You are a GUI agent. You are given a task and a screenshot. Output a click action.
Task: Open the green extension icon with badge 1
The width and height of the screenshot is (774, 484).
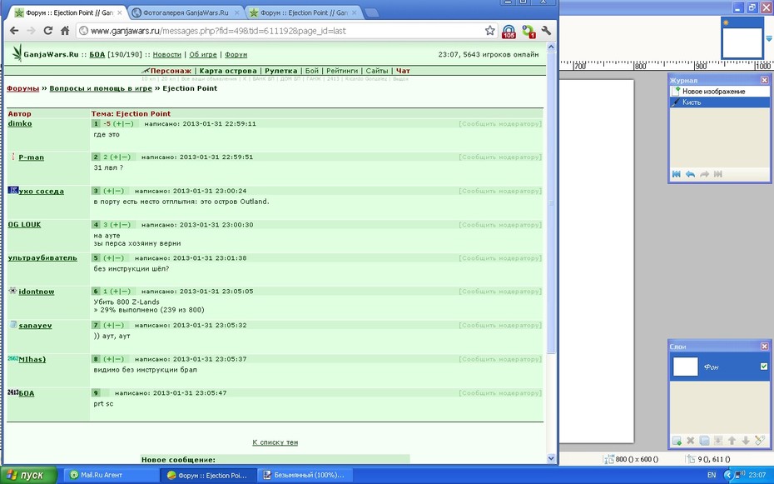point(528,32)
